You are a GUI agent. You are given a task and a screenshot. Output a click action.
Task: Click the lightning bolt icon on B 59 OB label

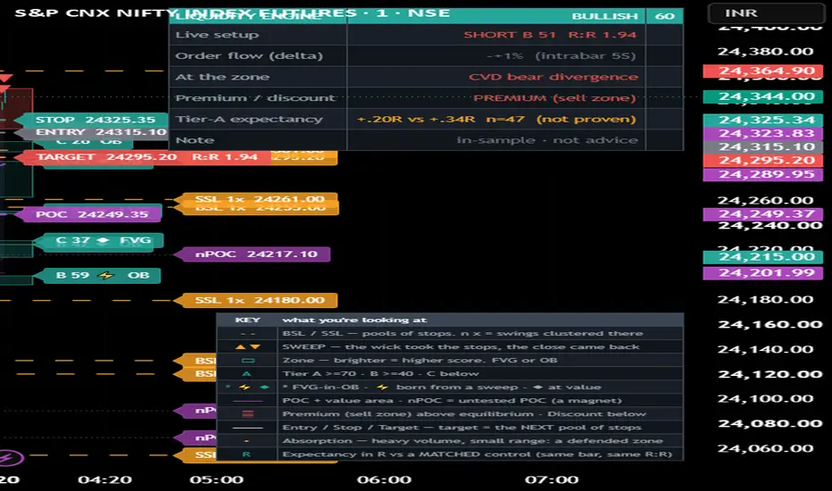pyautogui.click(x=106, y=275)
